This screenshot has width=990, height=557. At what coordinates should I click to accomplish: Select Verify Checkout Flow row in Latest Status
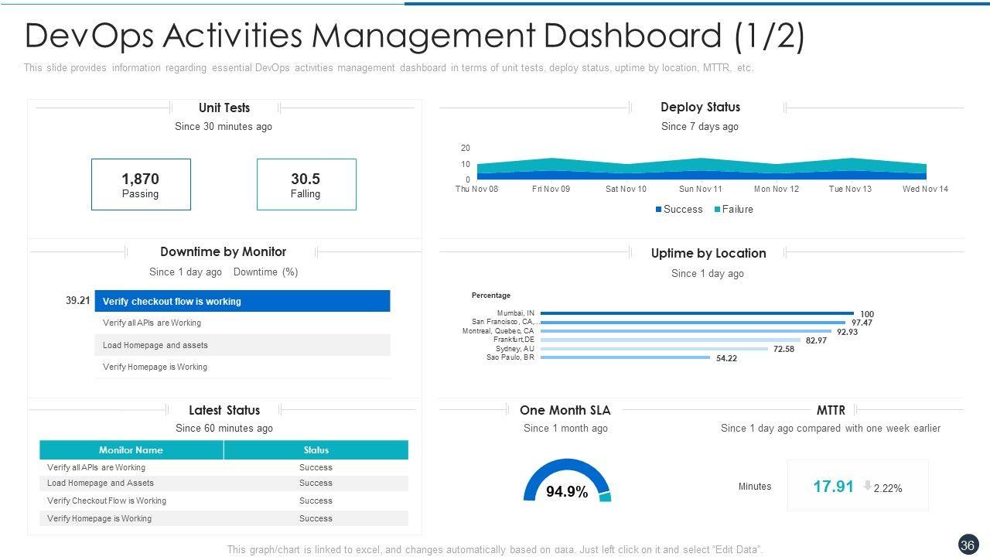coord(224,501)
